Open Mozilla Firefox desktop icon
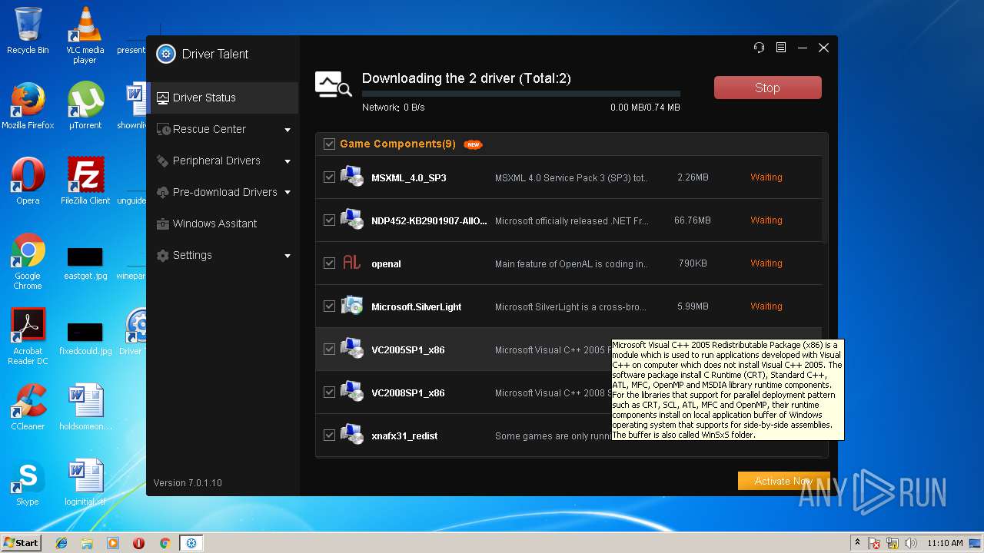 [x=28, y=106]
